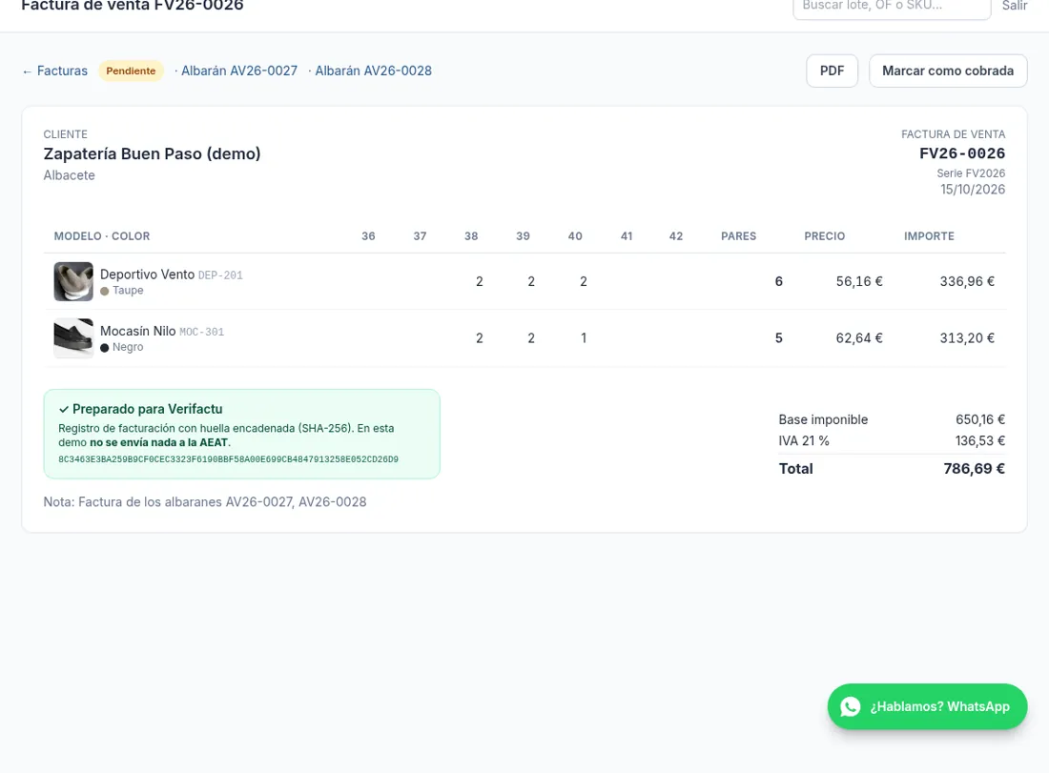
Task: Click the IMPORTE column header
Action: (929, 236)
